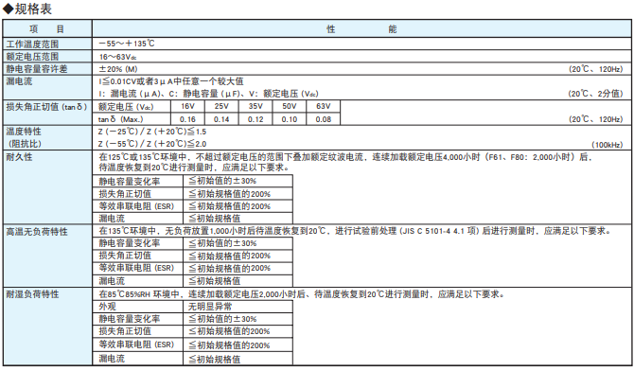Screen dimensions: 634x371
Task: Click '≦初始规格值' in the 耐湿负荷特性 section
Action: [214, 359]
